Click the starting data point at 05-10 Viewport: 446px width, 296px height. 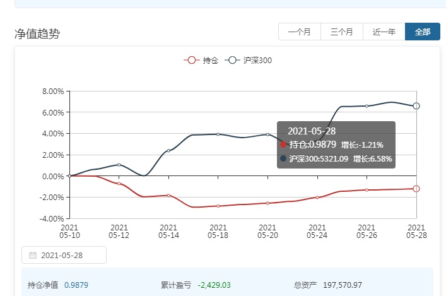click(x=69, y=176)
